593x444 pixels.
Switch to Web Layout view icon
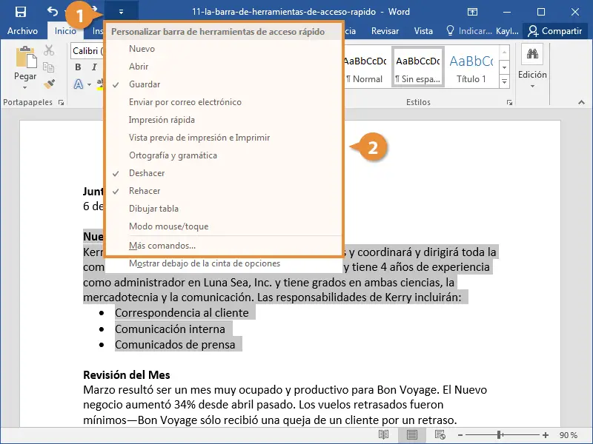tap(440, 435)
